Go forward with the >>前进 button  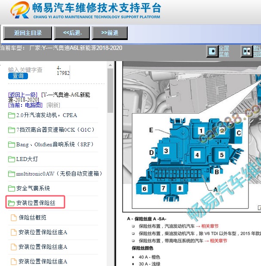(x=110, y=33)
